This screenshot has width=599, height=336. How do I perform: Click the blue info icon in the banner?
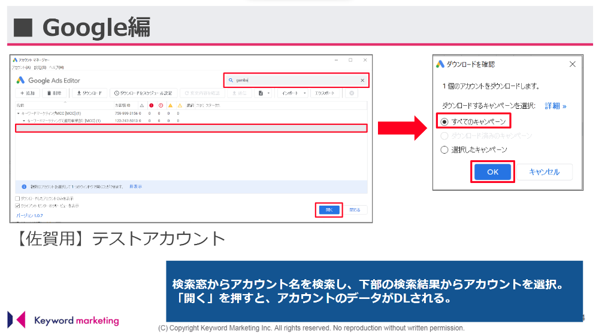click(x=24, y=187)
